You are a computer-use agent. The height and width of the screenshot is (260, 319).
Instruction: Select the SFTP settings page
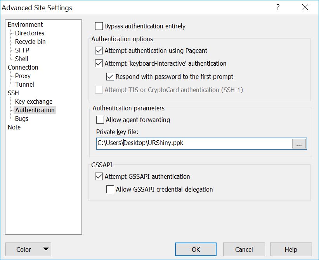point(22,50)
